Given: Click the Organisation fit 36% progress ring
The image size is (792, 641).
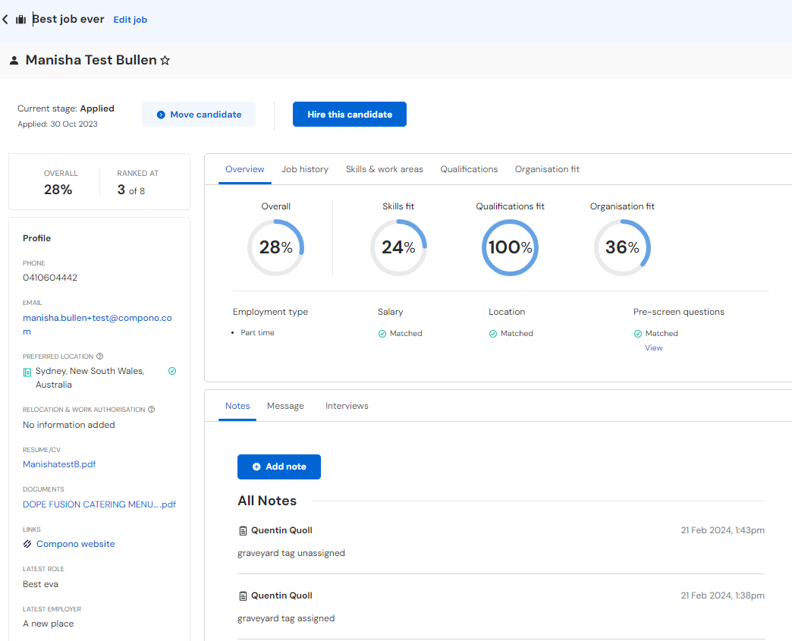Looking at the screenshot, I should click(x=622, y=247).
